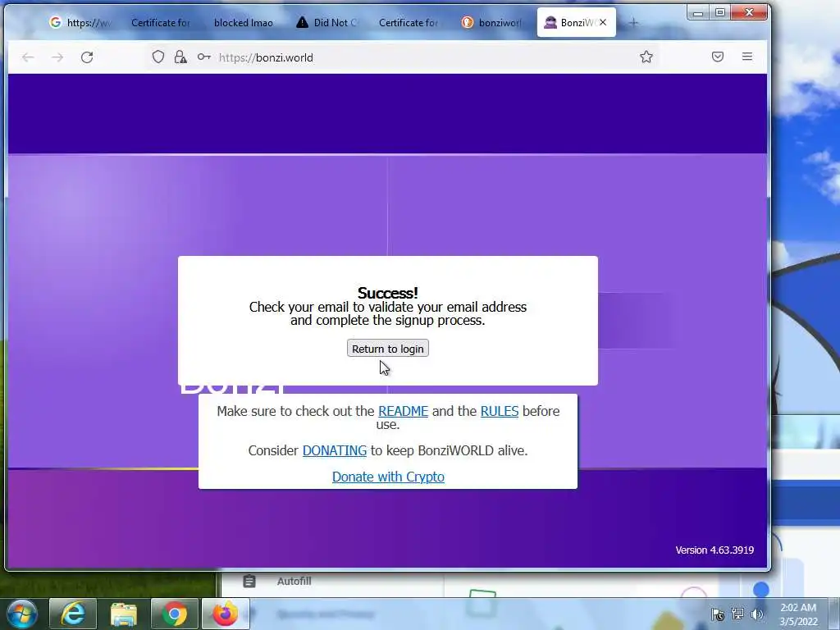This screenshot has height=630, width=840.
Task: Switch to the Did Not Connect tab
Action: coord(327,22)
